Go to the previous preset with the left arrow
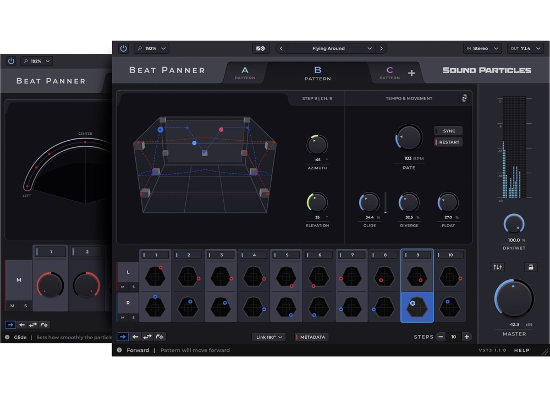 coord(281,48)
